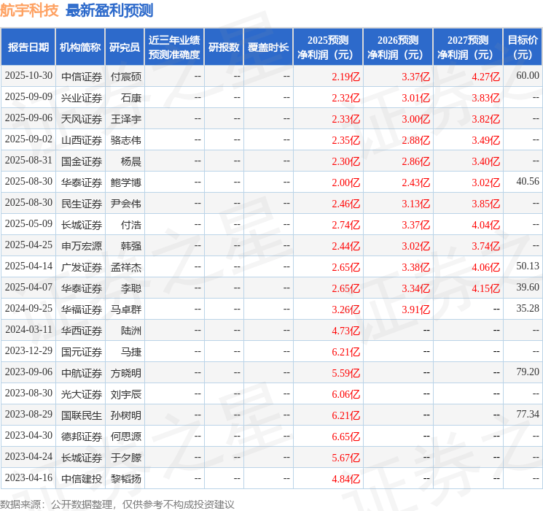Screen dimensions: 543x511
Task: Click analyst name 韩强
Action: pos(131,246)
